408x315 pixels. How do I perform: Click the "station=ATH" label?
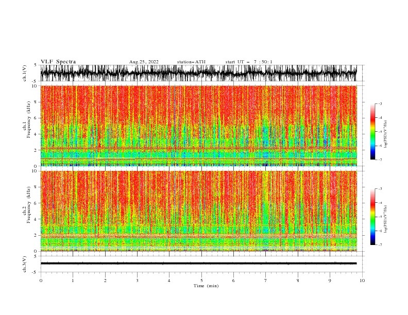(191, 62)
